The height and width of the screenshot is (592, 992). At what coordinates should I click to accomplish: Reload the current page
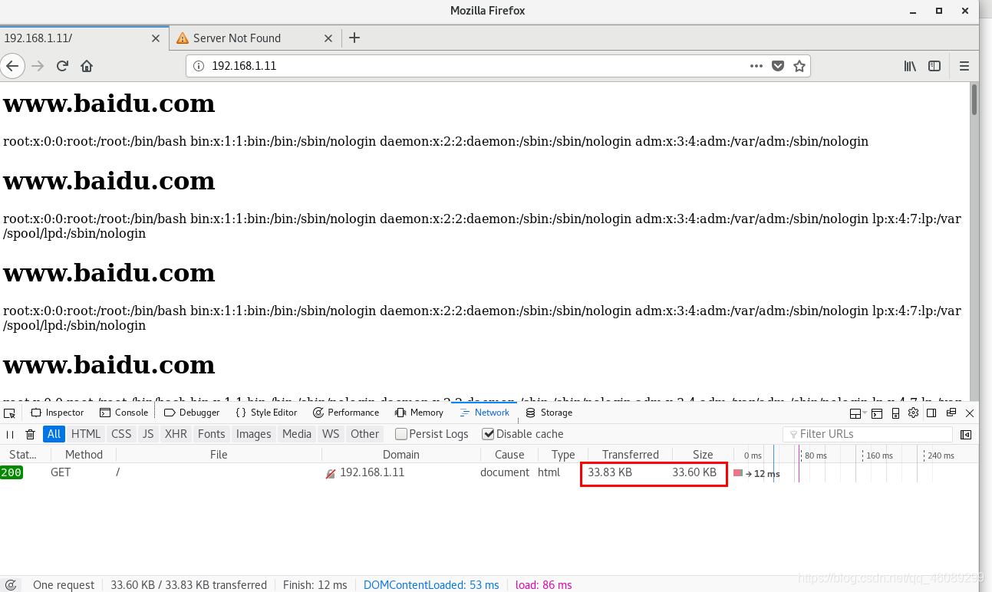click(x=62, y=66)
